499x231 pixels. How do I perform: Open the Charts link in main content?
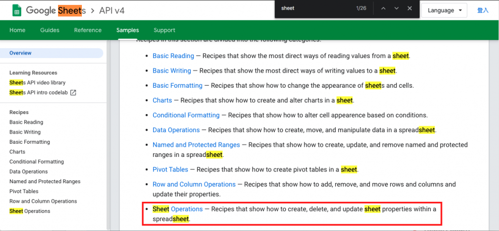tap(162, 100)
